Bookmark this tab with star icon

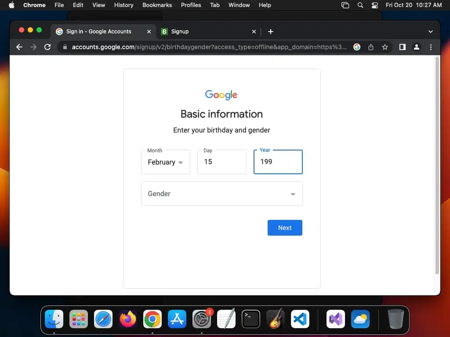point(385,47)
